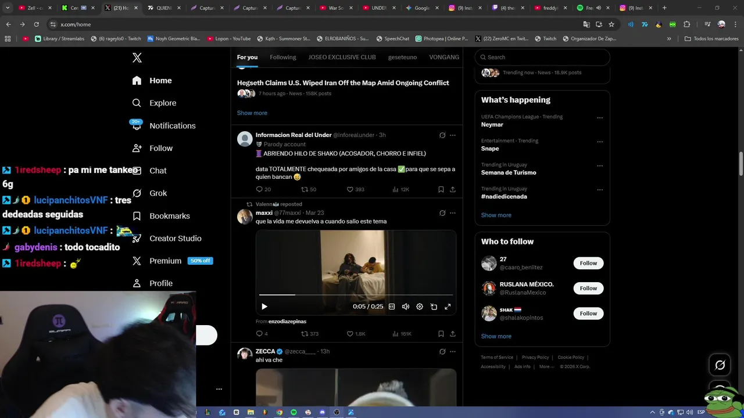Open Bookmarks in the sidebar
This screenshot has width=744, height=418.
coord(160,216)
